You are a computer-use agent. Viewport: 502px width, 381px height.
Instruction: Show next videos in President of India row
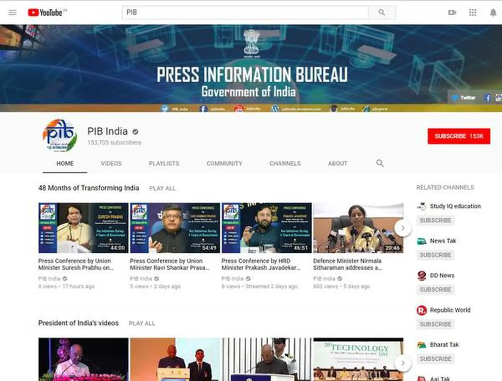point(403,363)
